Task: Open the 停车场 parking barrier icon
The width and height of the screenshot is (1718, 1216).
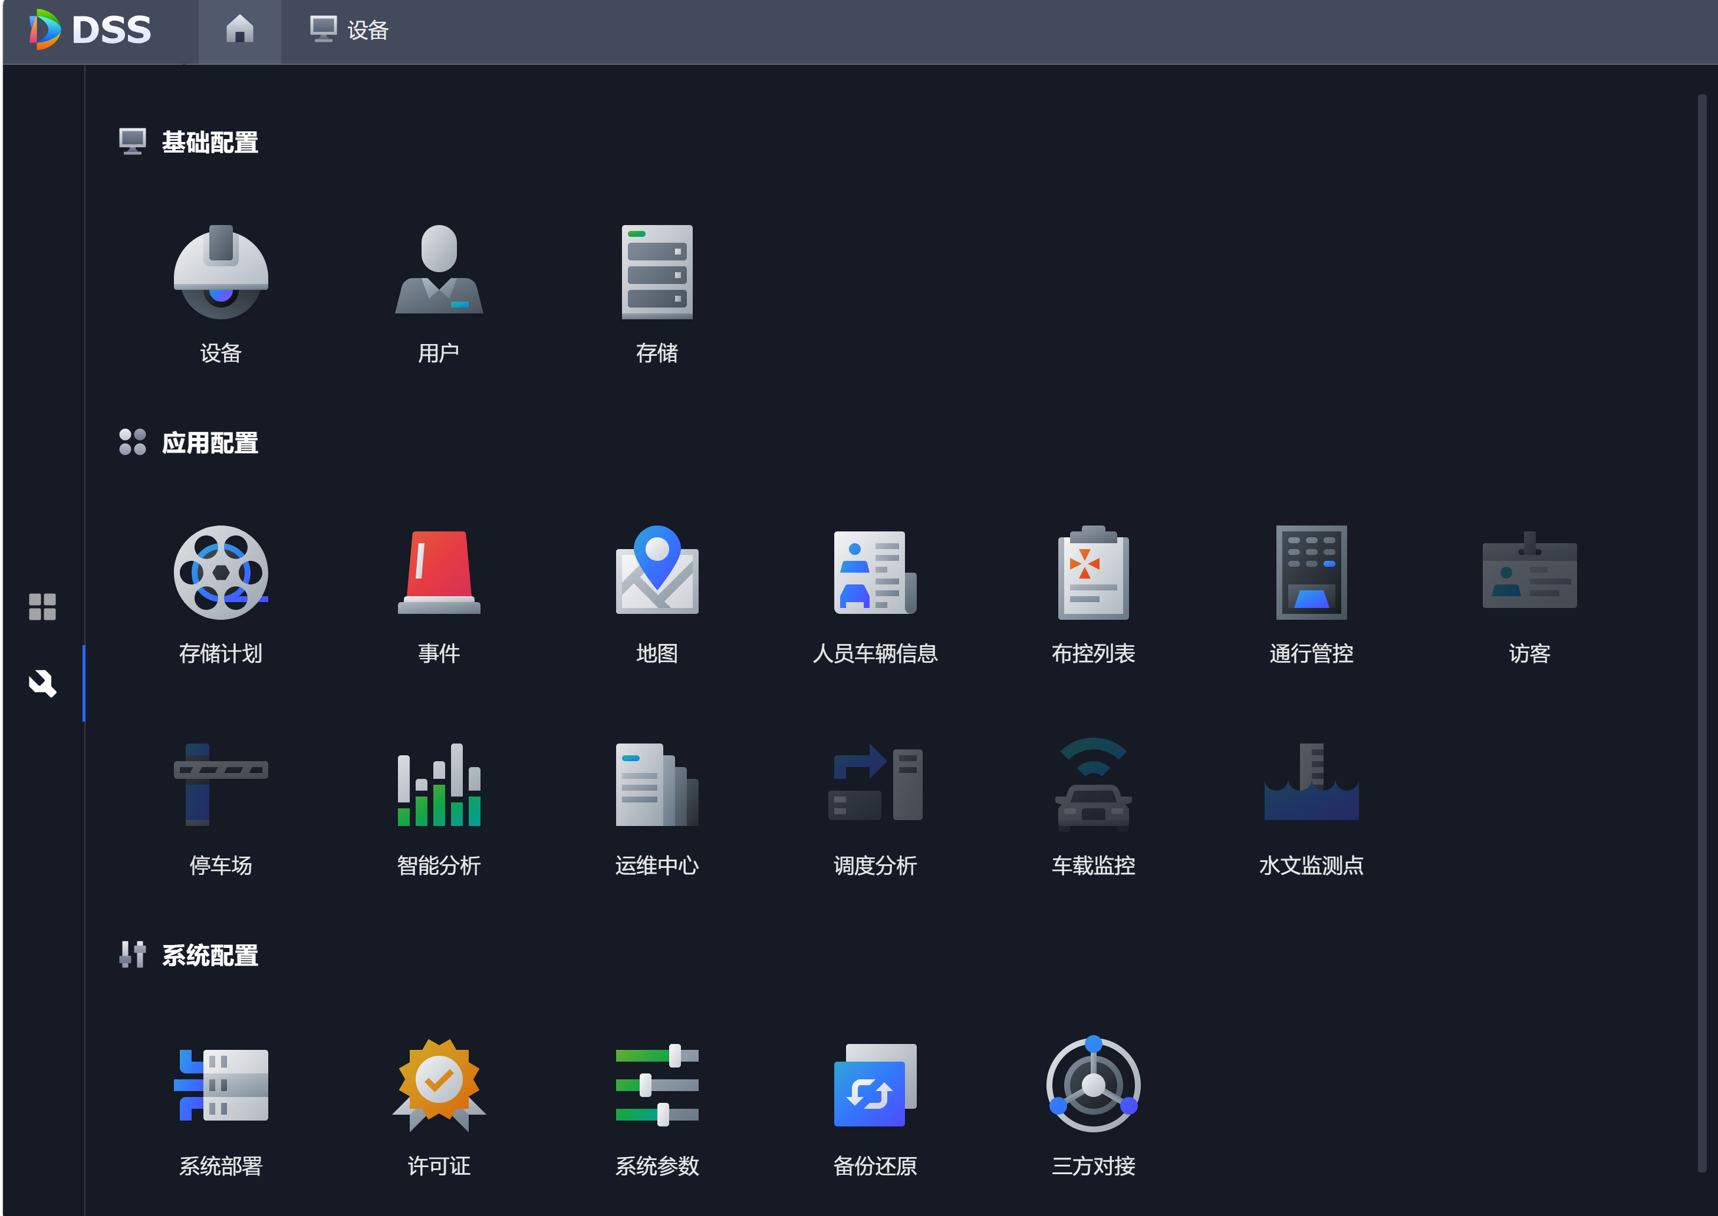Action: (220, 785)
